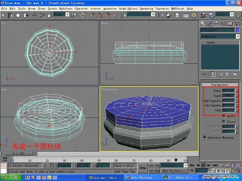Toggle the Auto Key button
This screenshot has width=242, height=181.
154,166
